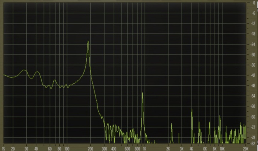Click the -30 dB level scale label
This screenshot has height=151, width=258.
(253, 55)
